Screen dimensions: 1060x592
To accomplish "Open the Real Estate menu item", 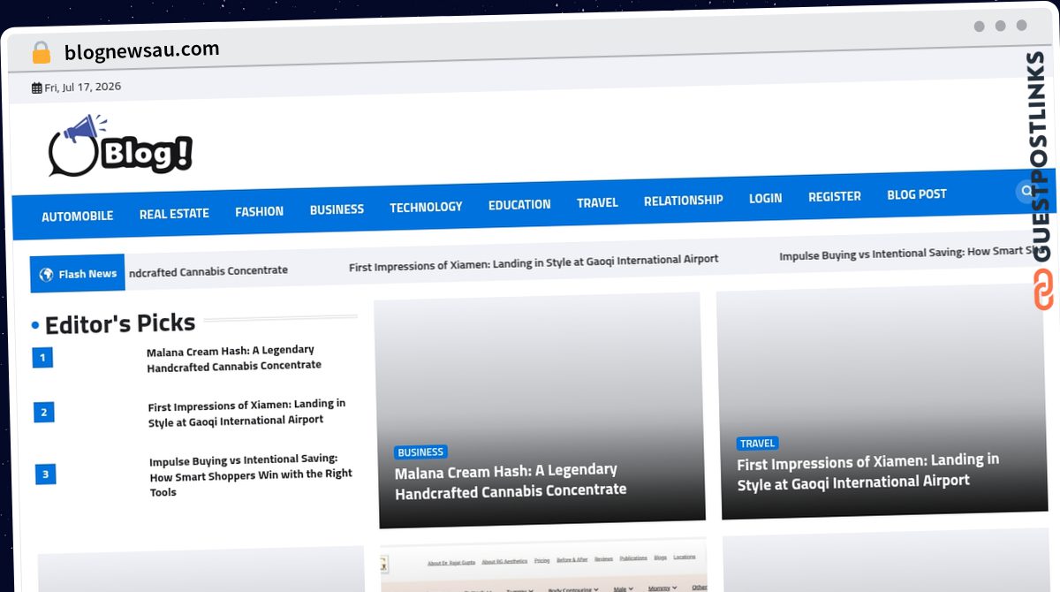I will pyautogui.click(x=174, y=213).
